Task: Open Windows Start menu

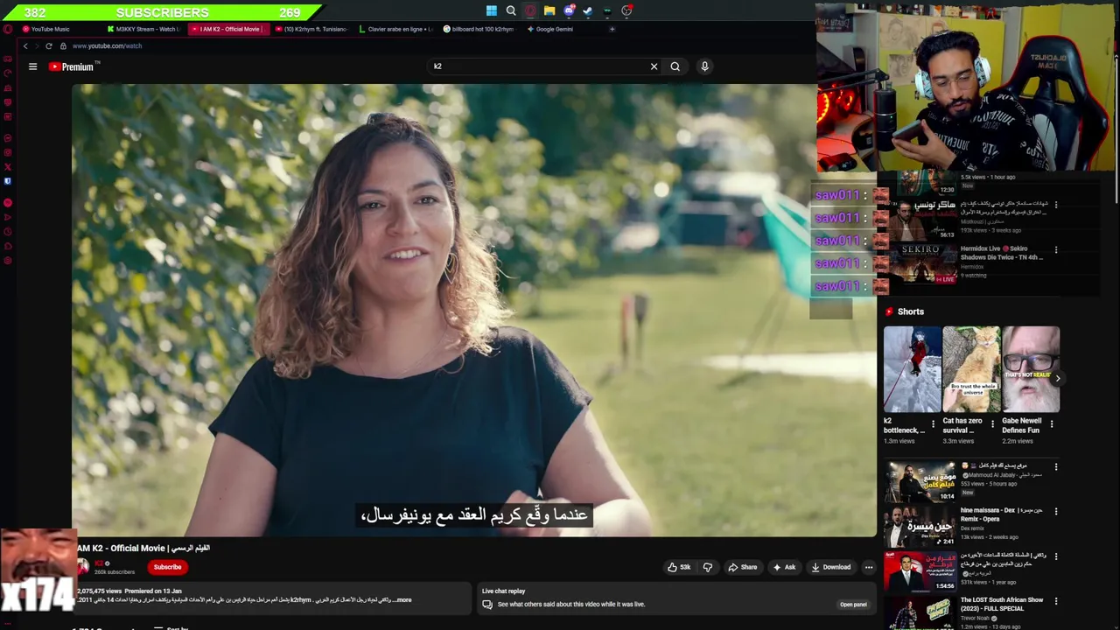Action: point(492,10)
